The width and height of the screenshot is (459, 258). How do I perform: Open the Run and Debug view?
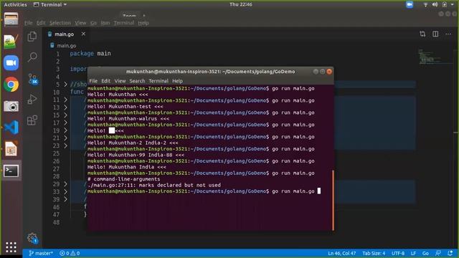tap(32, 100)
